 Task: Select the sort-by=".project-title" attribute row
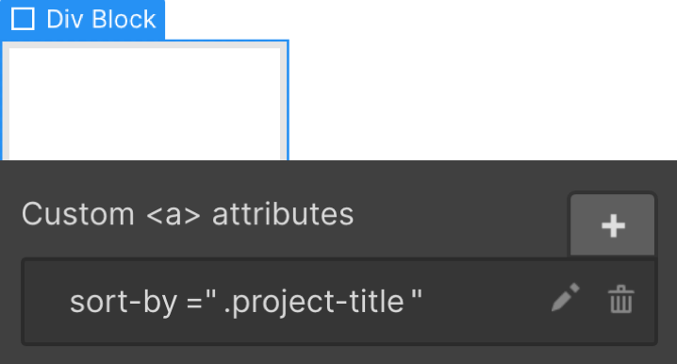tap(339, 302)
